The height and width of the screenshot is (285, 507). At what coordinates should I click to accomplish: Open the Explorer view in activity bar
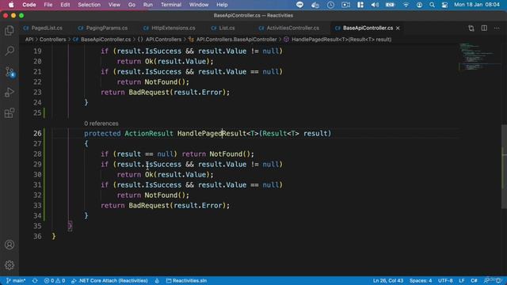(x=10, y=30)
